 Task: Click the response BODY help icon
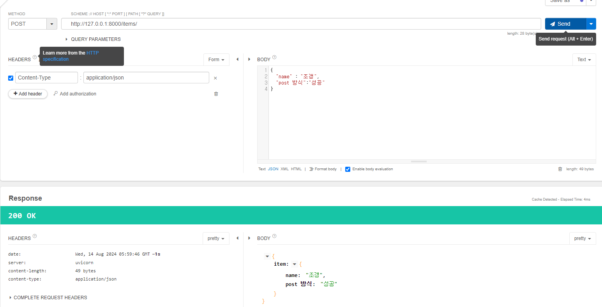tap(274, 236)
